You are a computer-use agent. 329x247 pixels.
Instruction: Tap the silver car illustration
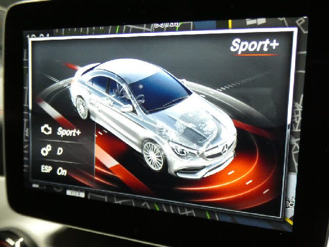click(x=153, y=118)
